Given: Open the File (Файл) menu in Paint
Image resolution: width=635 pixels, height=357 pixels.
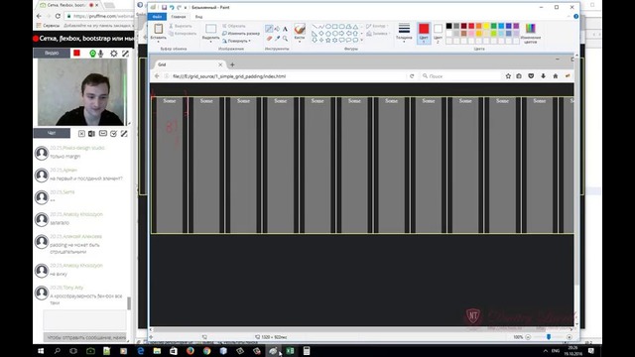Looking at the screenshot, I should pos(157,17).
